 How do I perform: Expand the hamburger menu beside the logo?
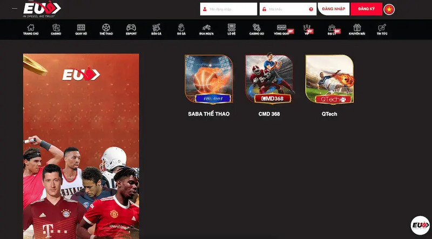coord(15,9)
